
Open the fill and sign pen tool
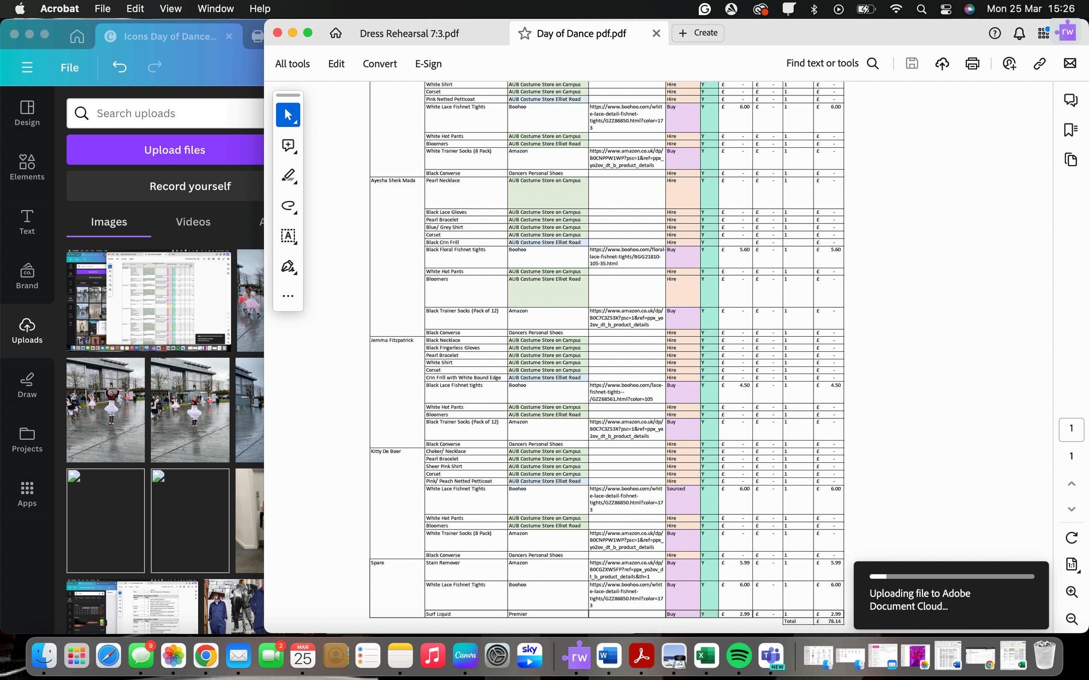tap(288, 266)
